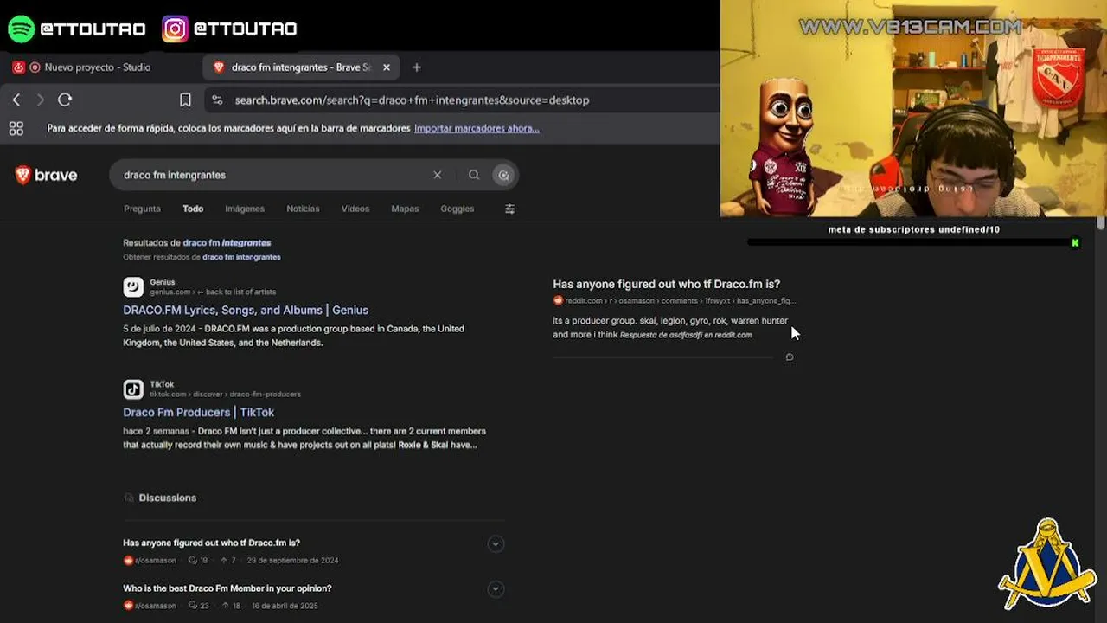Open discussion 'Has anyone figured out who tf Draco.fm is?' in list
Image resolution: width=1107 pixels, height=623 pixels.
point(211,543)
